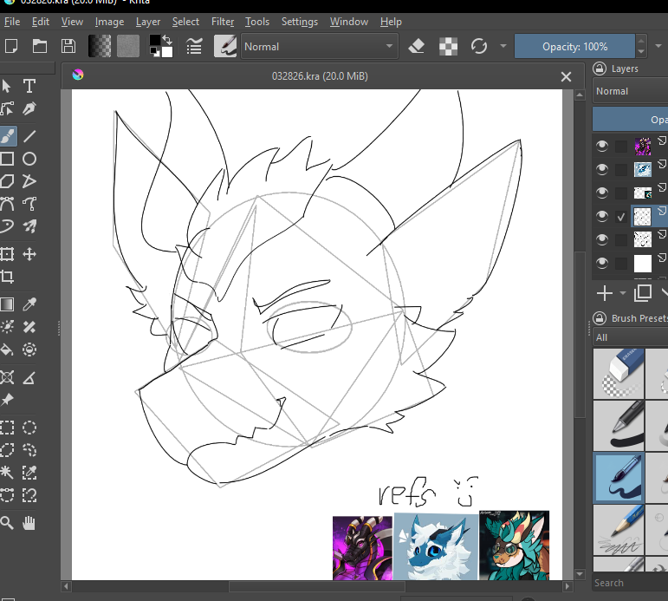The width and height of the screenshot is (668, 601).
Task: Select the Gradient draw tool
Action: pyautogui.click(x=7, y=304)
